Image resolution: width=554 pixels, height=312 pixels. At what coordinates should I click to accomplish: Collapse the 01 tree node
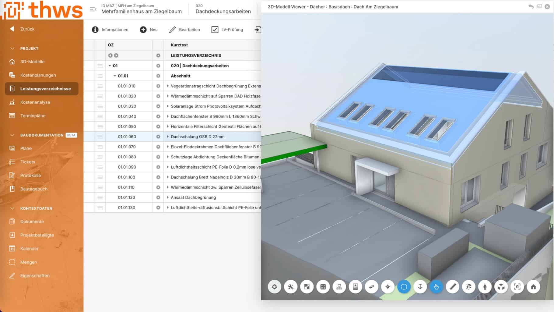[x=110, y=66]
